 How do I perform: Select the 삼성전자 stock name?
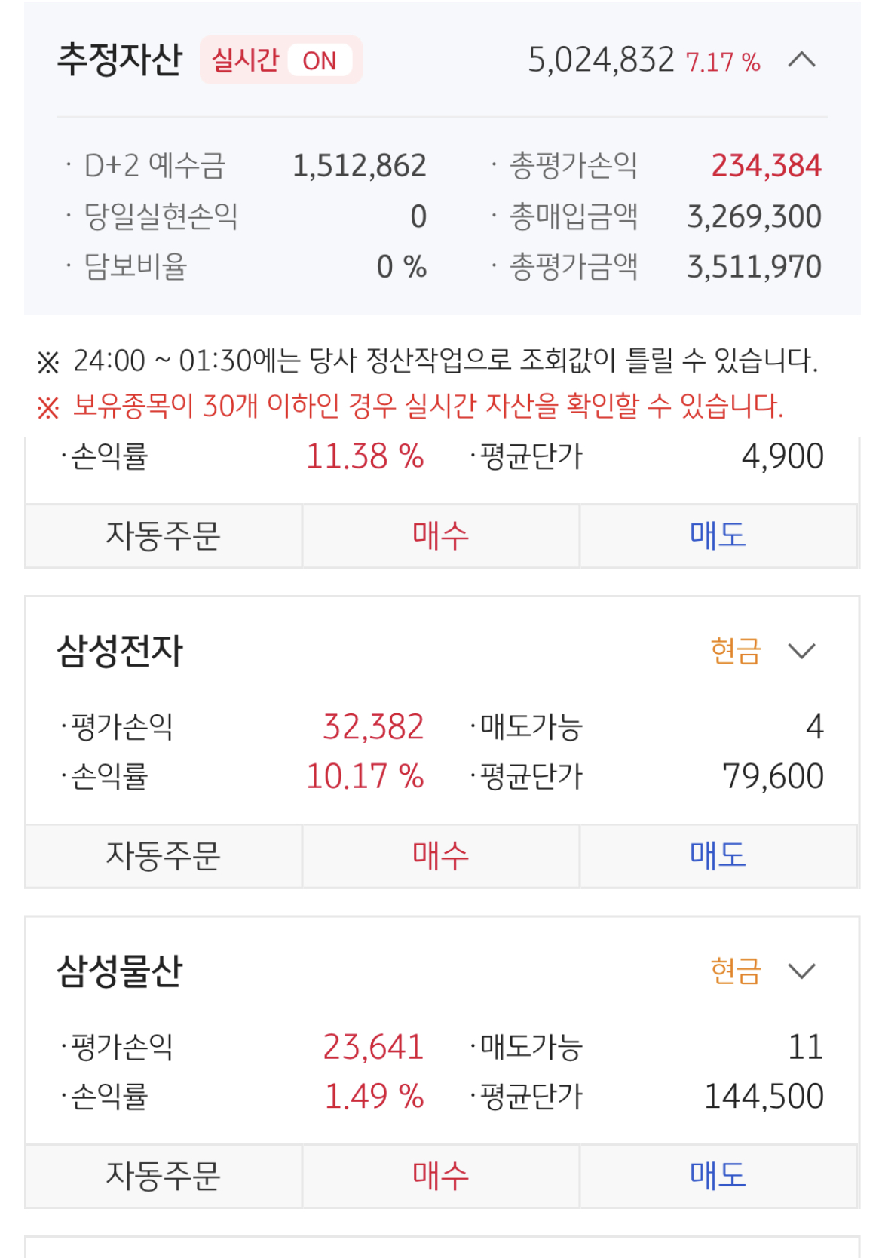coord(120,651)
